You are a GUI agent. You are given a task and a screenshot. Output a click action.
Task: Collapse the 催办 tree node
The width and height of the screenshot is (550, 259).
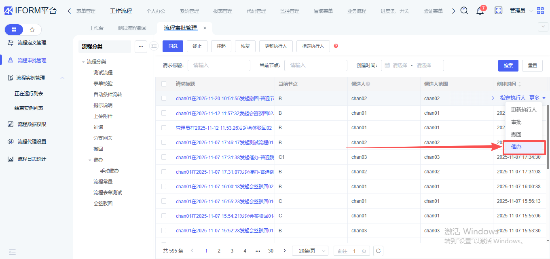point(90,160)
